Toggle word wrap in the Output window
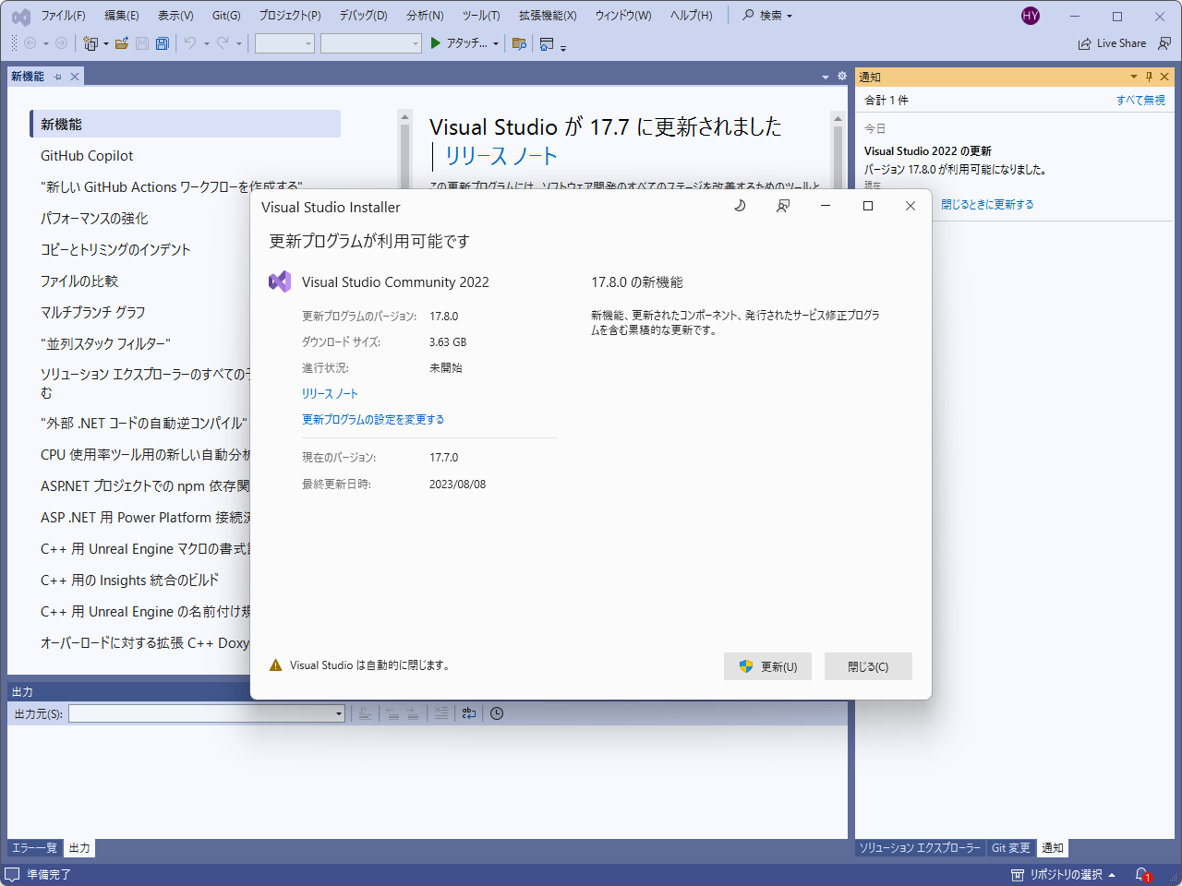The height and width of the screenshot is (886, 1182). click(469, 713)
